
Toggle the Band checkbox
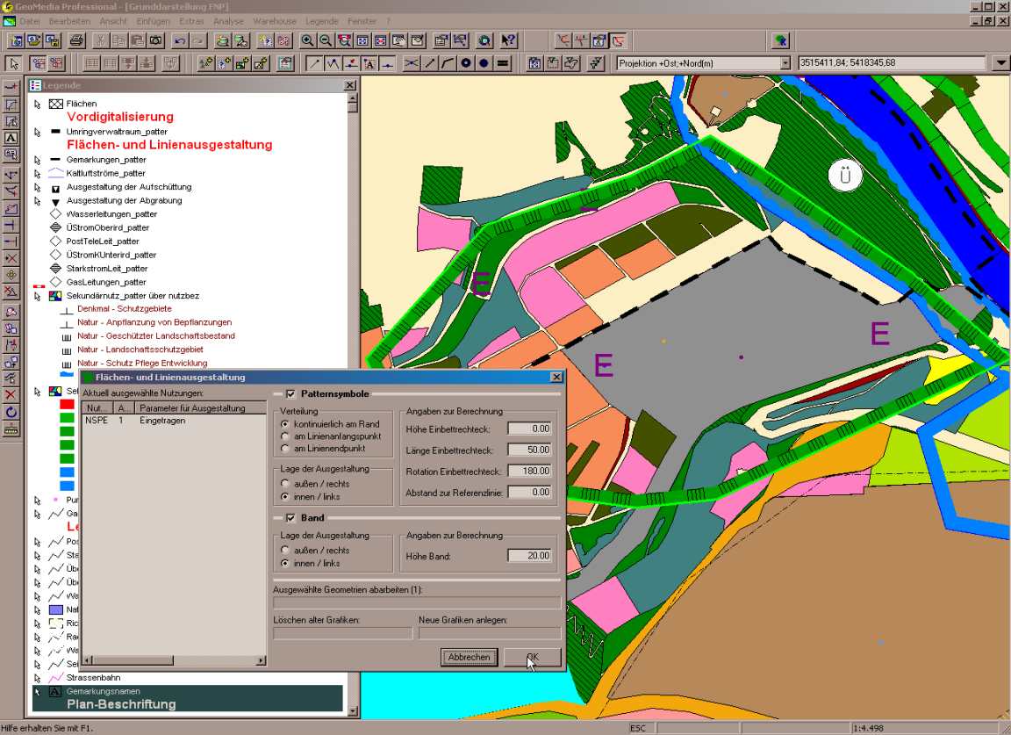(290, 518)
